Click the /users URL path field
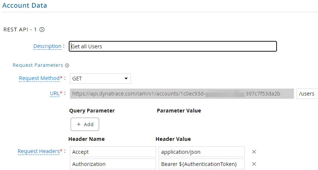The width and height of the screenshot is (318, 170). (307, 94)
